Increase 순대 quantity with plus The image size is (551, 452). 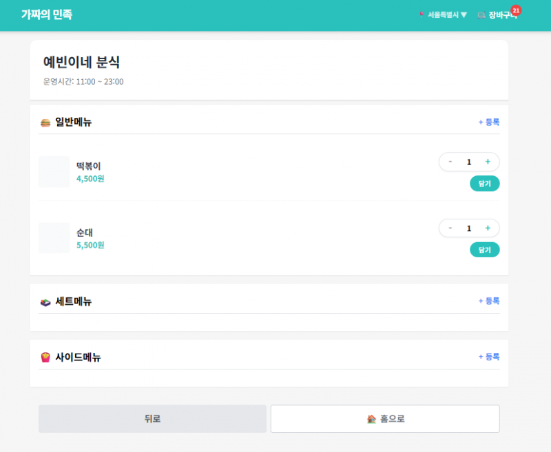[x=488, y=228]
